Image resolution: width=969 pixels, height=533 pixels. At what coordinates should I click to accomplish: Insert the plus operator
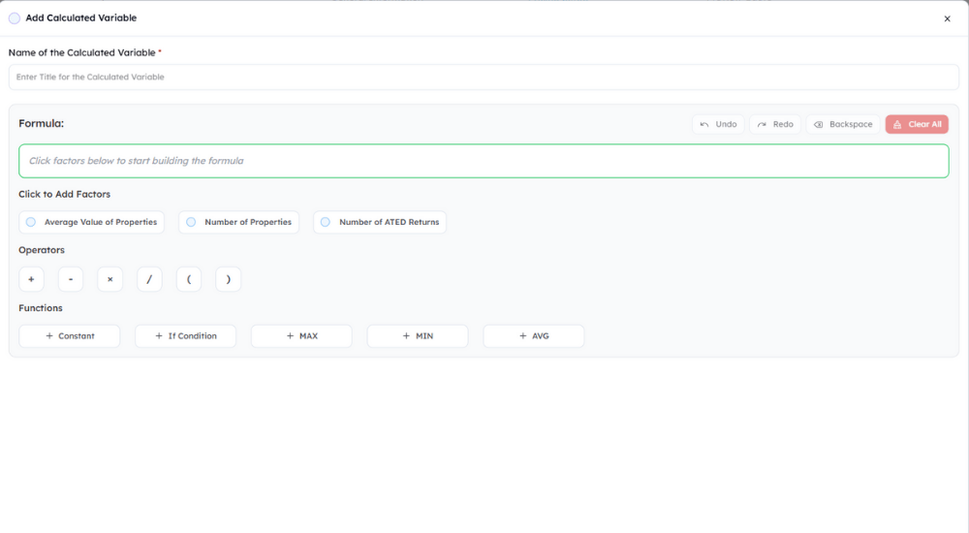coord(31,279)
